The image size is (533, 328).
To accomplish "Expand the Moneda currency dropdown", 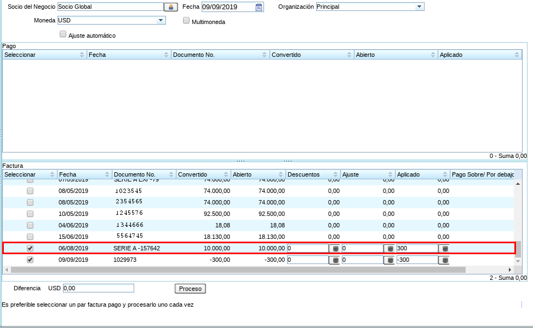I will (x=161, y=20).
